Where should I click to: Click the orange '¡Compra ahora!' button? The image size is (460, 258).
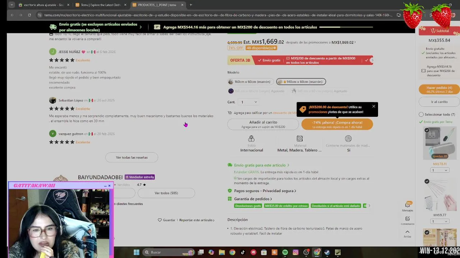click(337, 124)
